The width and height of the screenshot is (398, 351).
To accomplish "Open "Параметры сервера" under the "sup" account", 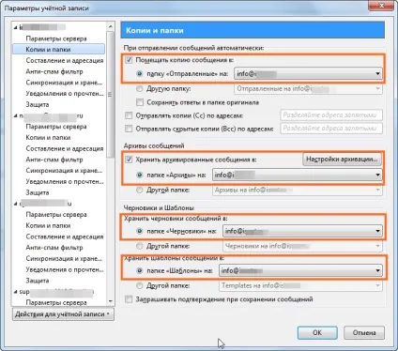I will (x=56, y=302).
